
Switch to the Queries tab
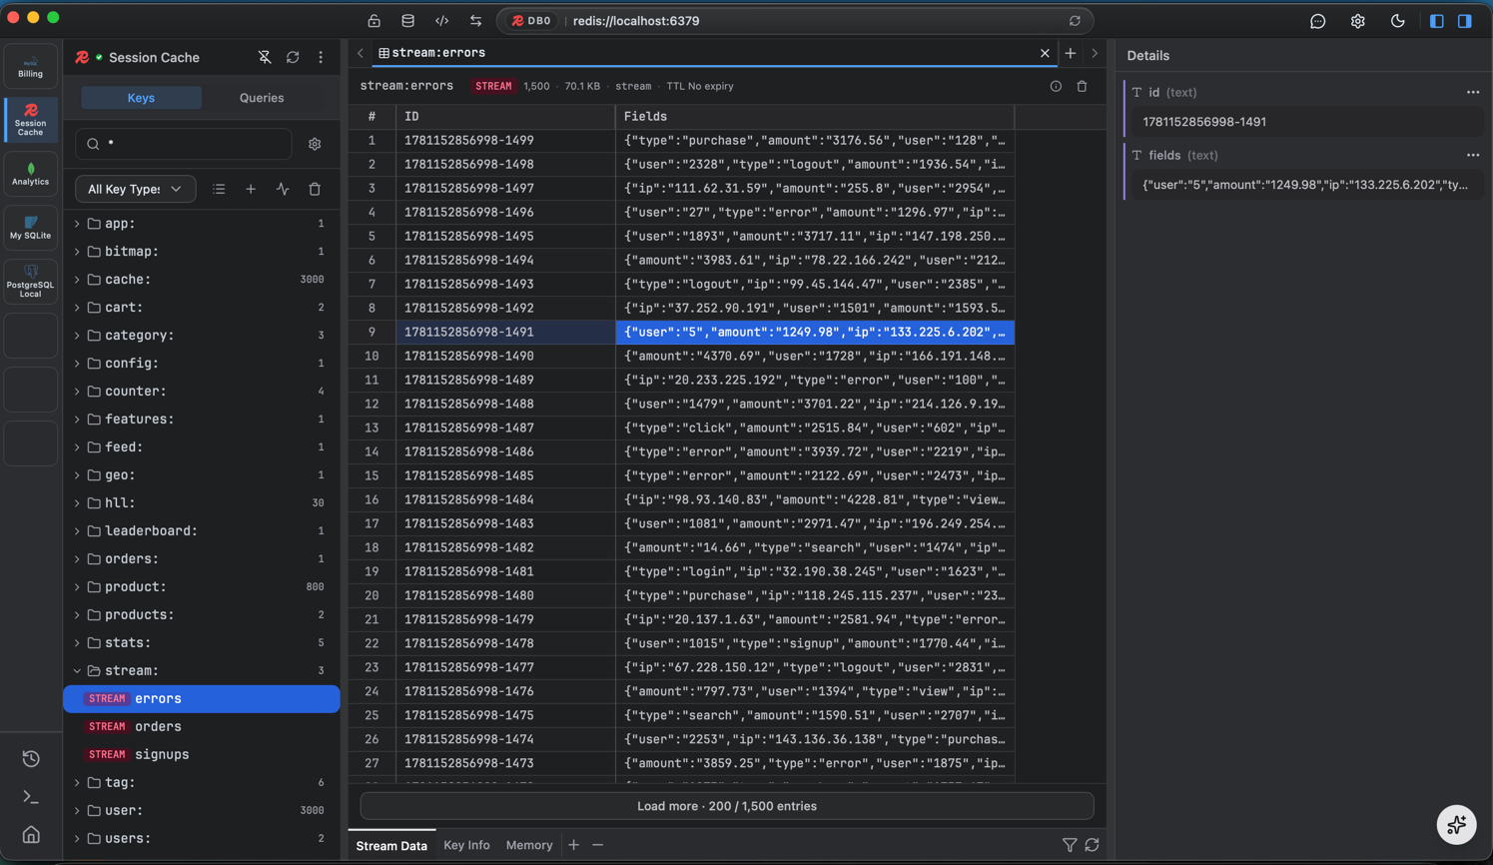point(262,98)
